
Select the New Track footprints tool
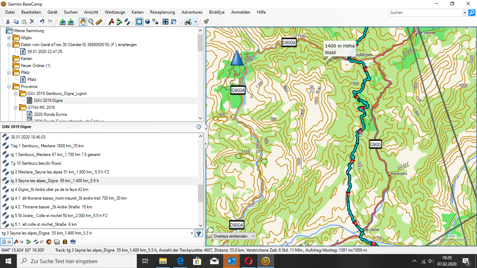(127, 22)
